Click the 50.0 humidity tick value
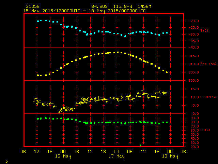218x164 pixels. [x=195, y=135]
